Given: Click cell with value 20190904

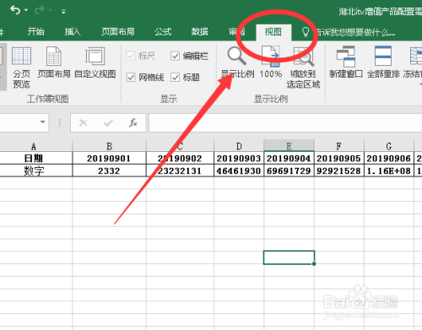Looking at the screenshot, I should pos(289,158).
